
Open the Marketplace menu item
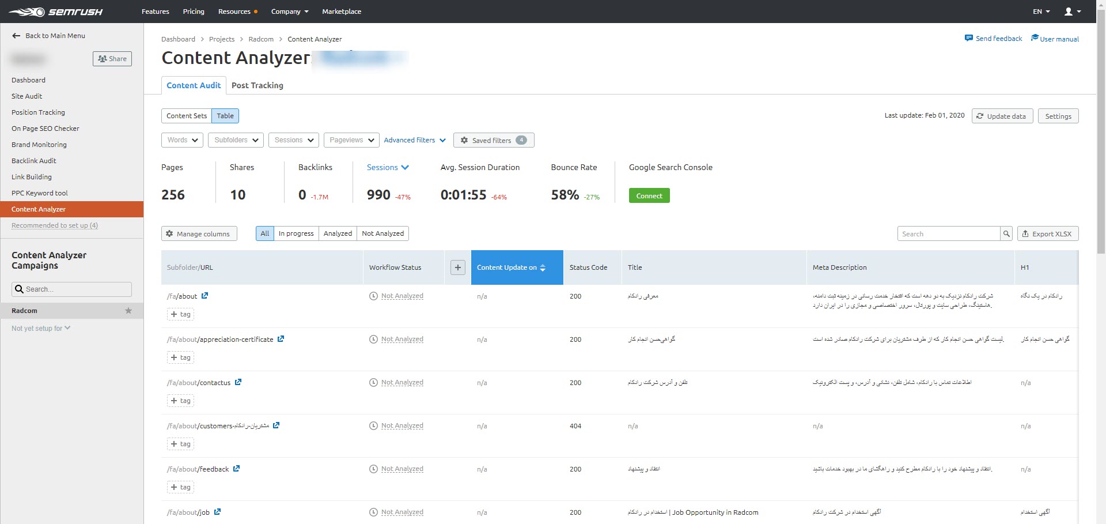tap(342, 11)
